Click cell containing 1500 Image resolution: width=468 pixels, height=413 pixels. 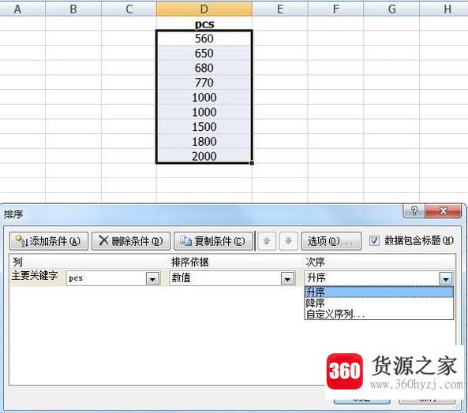[x=204, y=127]
